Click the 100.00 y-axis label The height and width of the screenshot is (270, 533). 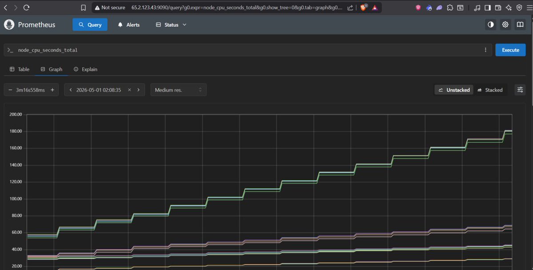[16, 199]
